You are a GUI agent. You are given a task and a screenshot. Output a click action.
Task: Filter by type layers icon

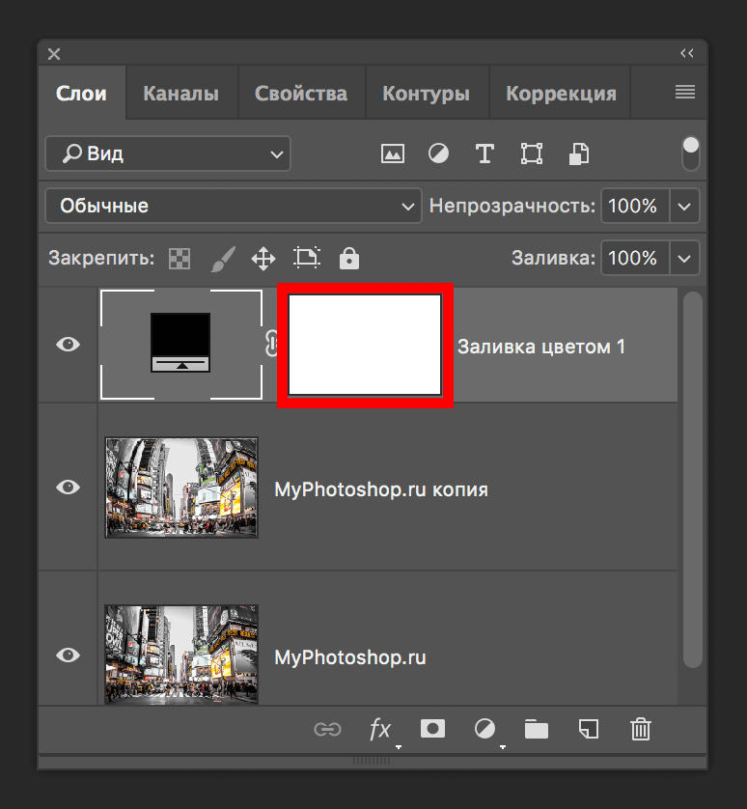coord(484,153)
